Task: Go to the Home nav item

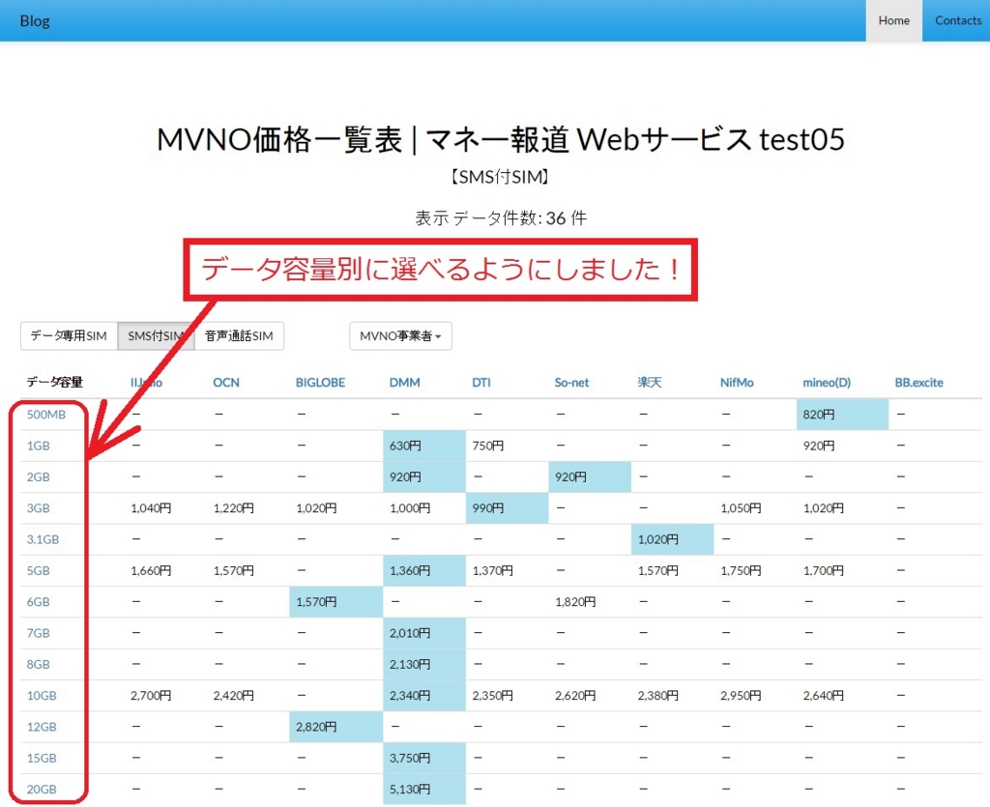Action: pos(893,21)
